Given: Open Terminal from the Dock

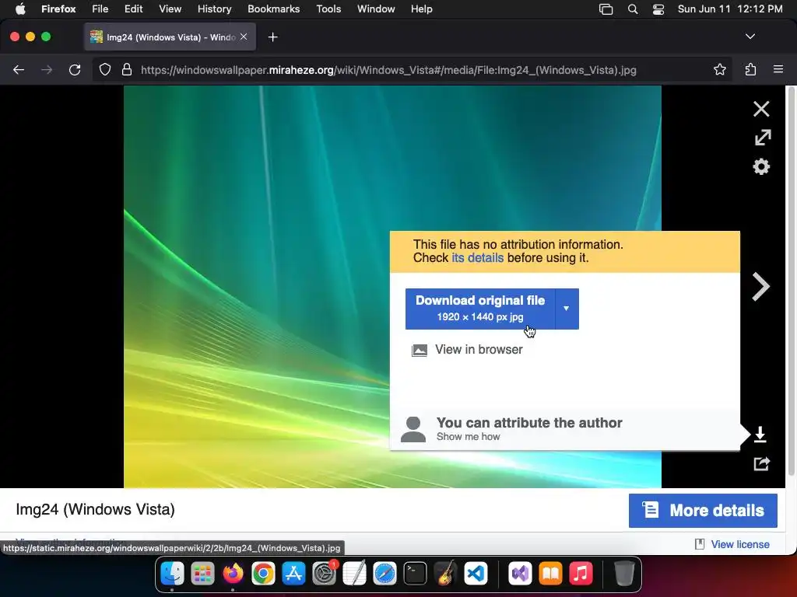Looking at the screenshot, I should pyautogui.click(x=415, y=574).
